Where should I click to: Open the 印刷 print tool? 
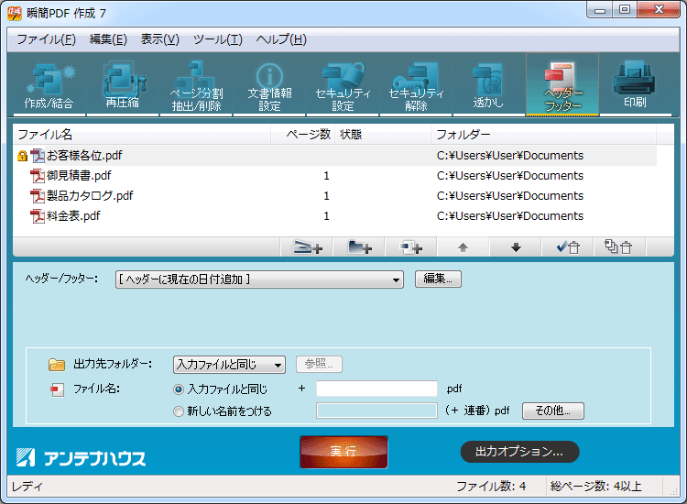coord(635,85)
